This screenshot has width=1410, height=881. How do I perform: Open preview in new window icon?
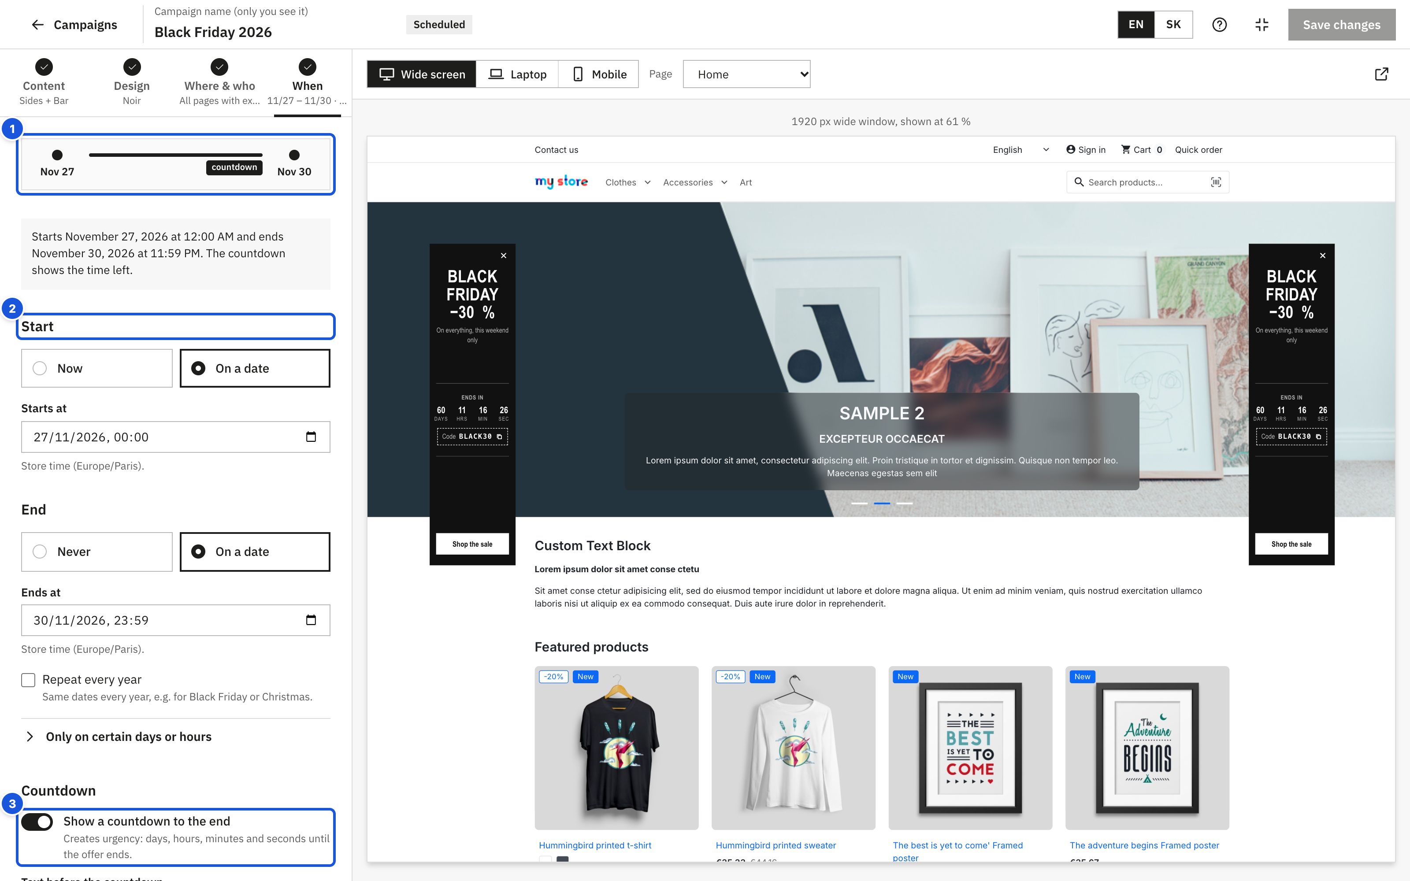click(1381, 74)
